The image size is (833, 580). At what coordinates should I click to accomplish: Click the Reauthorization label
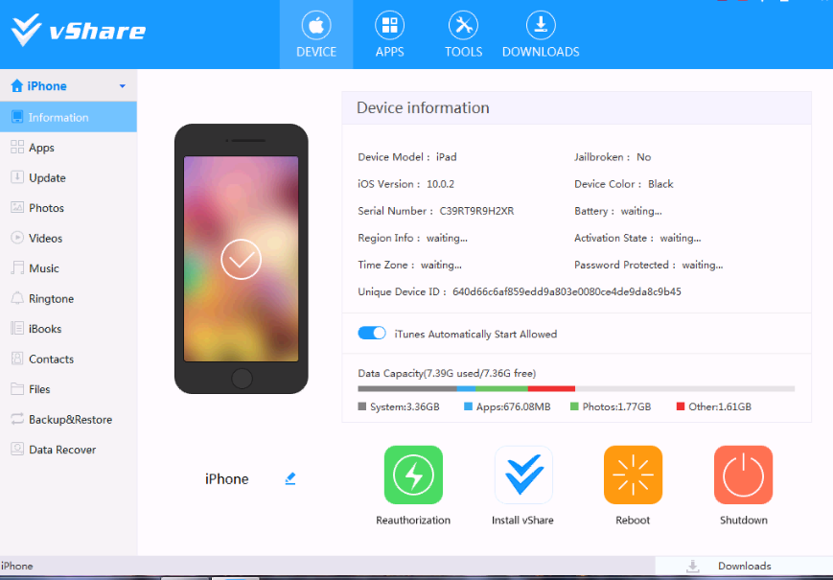(x=413, y=521)
